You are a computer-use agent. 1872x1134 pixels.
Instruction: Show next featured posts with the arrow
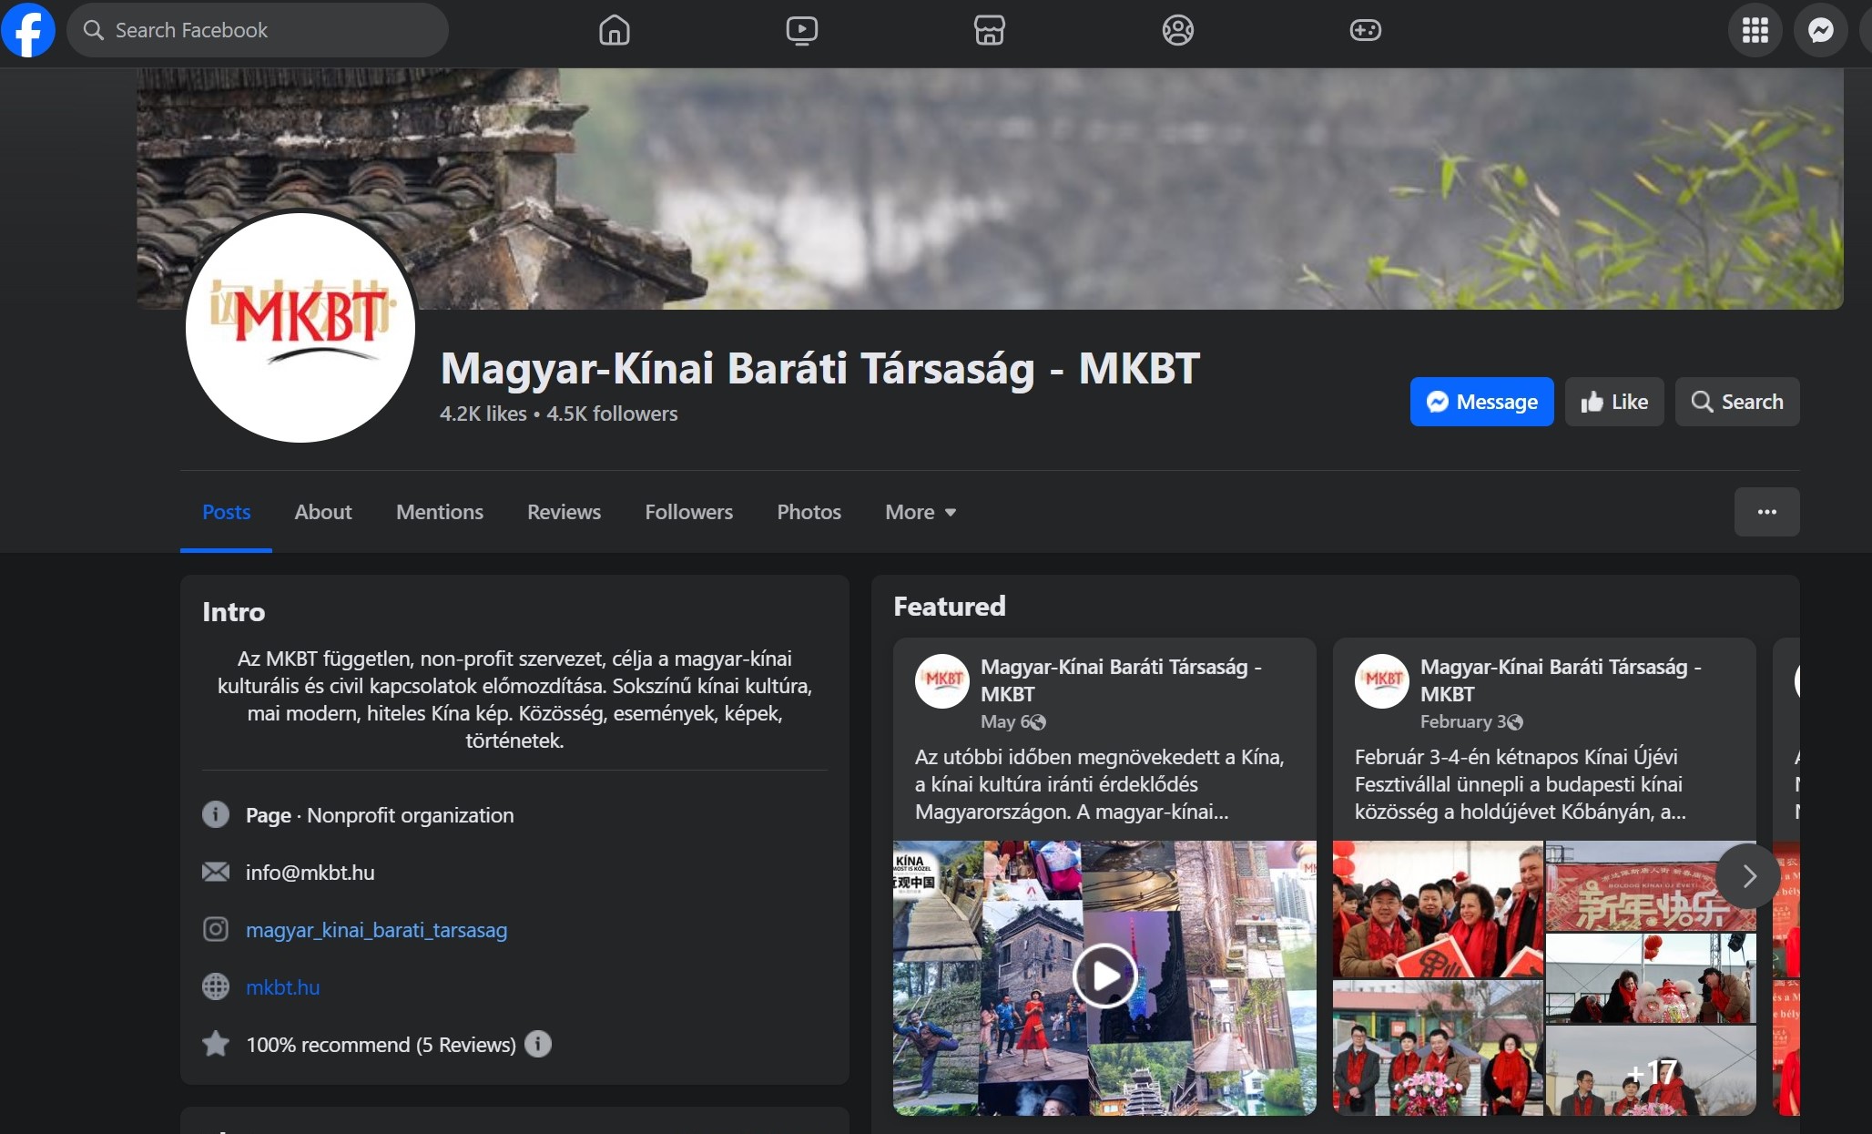coord(1747,876)
